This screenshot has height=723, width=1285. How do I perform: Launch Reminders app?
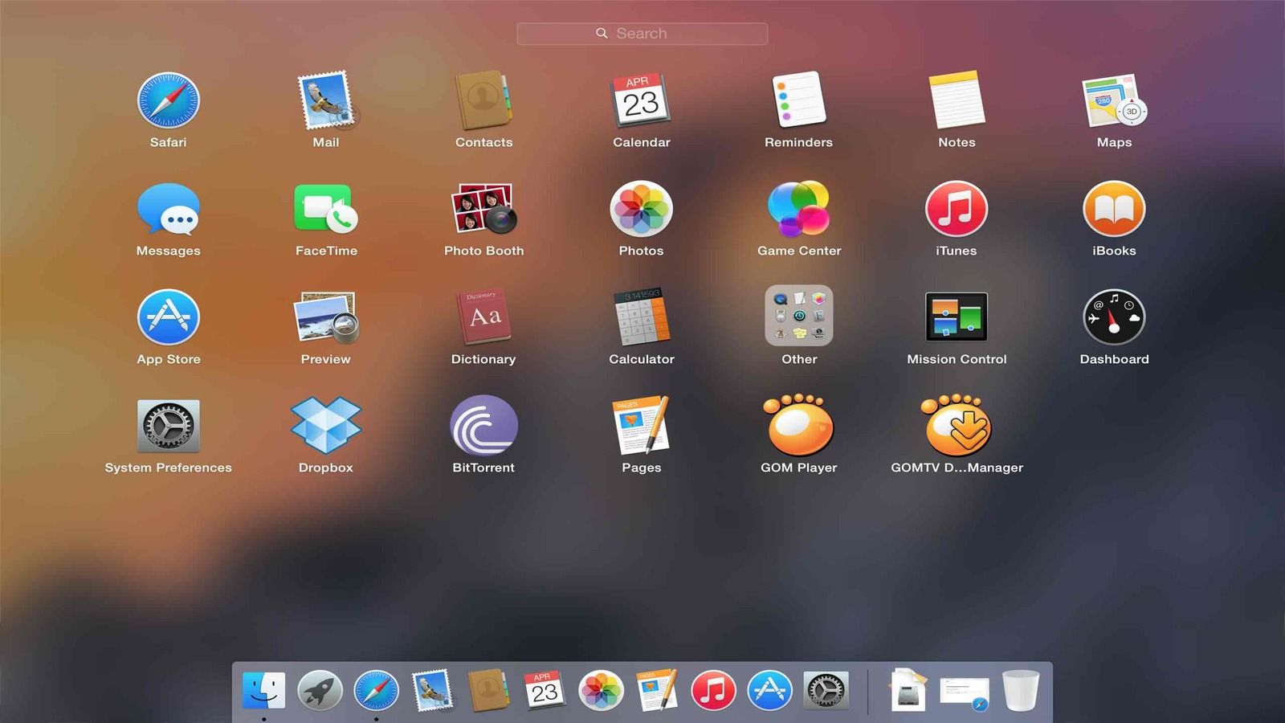pos(799,100)
